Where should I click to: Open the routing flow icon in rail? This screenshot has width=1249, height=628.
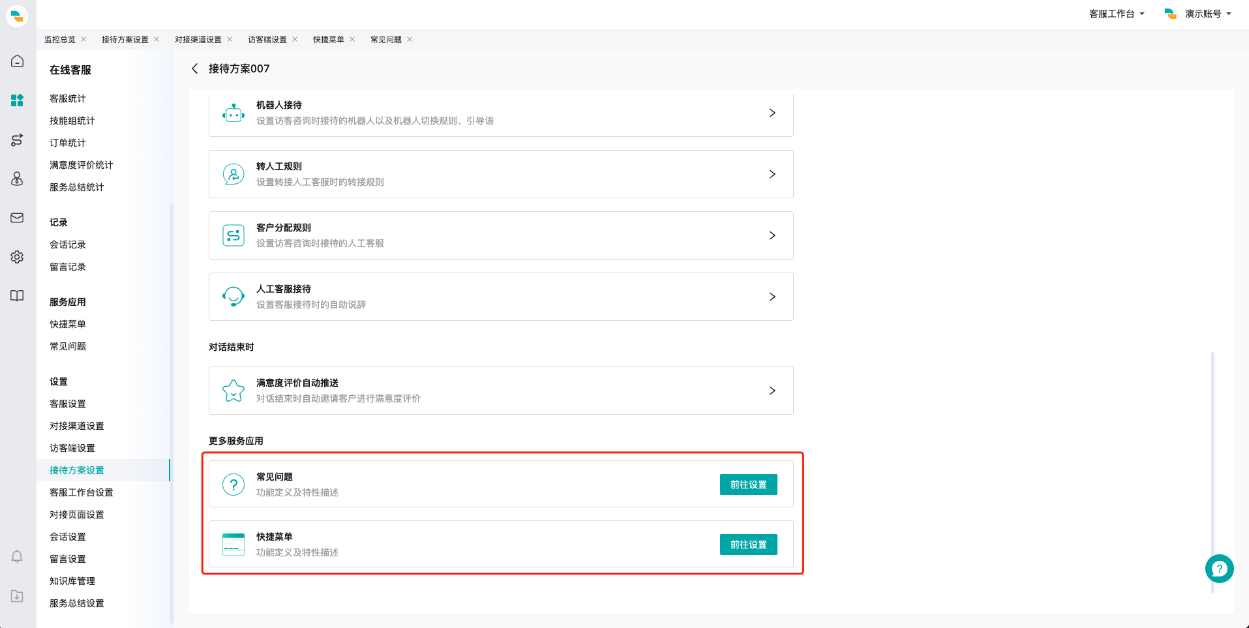18,140
